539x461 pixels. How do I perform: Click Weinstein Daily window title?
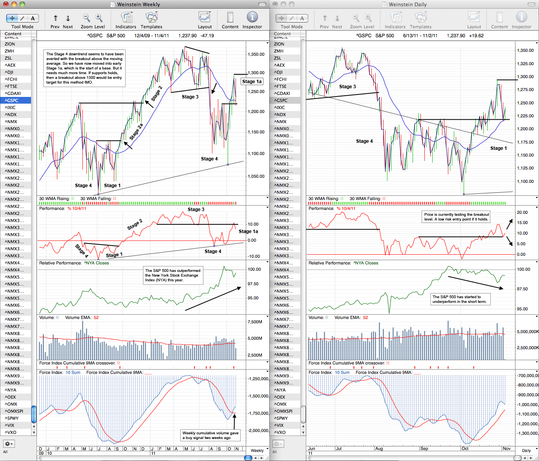407,4
